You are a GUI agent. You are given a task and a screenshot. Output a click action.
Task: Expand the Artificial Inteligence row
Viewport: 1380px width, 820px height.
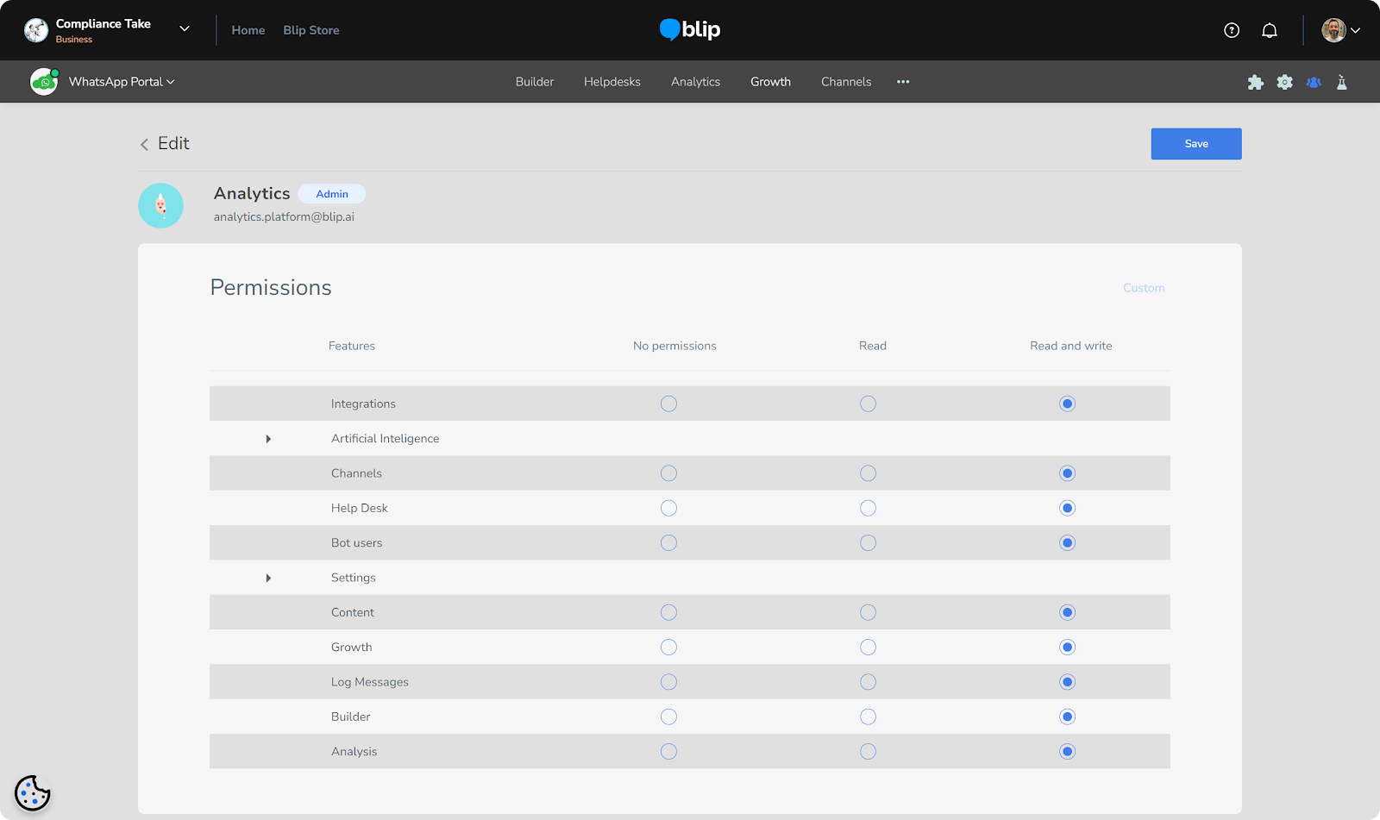(268, 439)
